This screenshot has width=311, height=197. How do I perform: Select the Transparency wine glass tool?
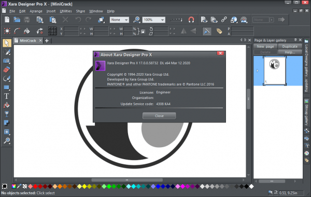(x=7, y=114)
